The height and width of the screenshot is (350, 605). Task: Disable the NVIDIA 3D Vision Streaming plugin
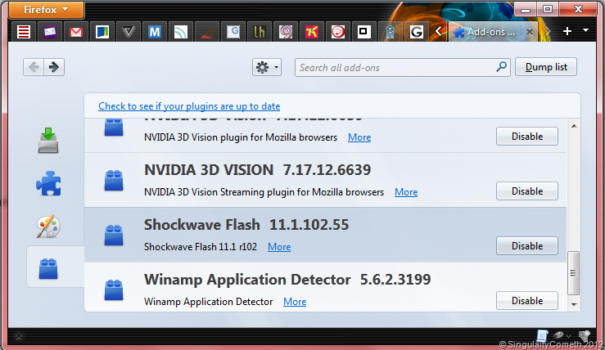coord(527,191)
